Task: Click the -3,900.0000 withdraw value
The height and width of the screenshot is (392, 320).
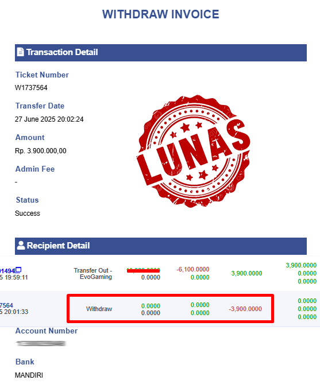Action: tap(245, 309)
